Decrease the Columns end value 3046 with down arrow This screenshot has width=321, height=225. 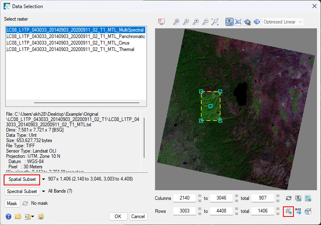(x=237, y=201)
